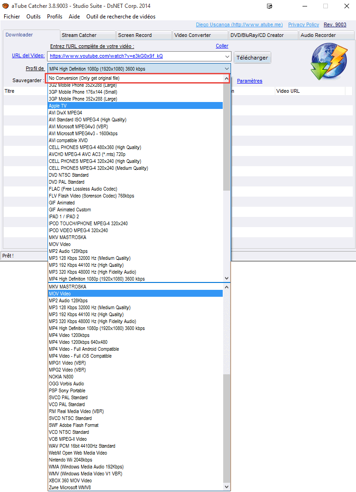Choose PSP Sony Portable

tap(136, 390)
